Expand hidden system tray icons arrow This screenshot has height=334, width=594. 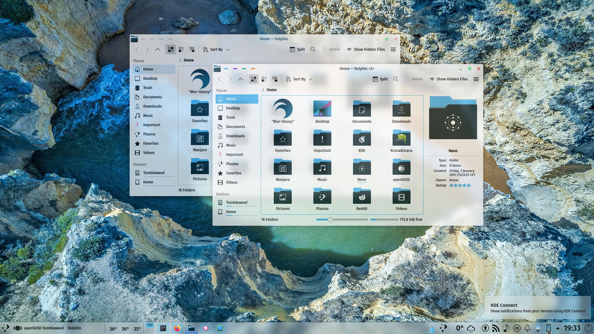coord(558,328)
